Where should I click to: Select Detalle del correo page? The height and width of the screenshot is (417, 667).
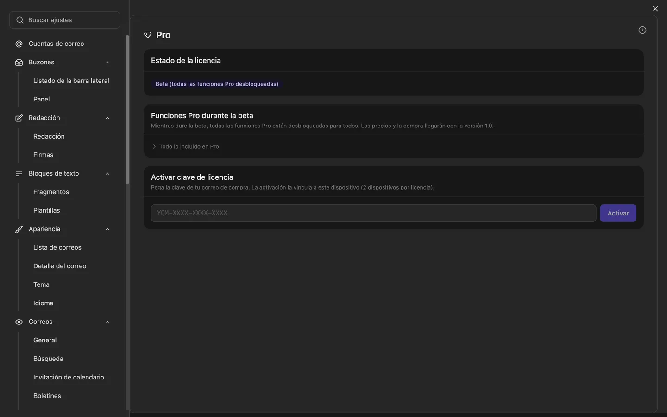click(60, 266)
